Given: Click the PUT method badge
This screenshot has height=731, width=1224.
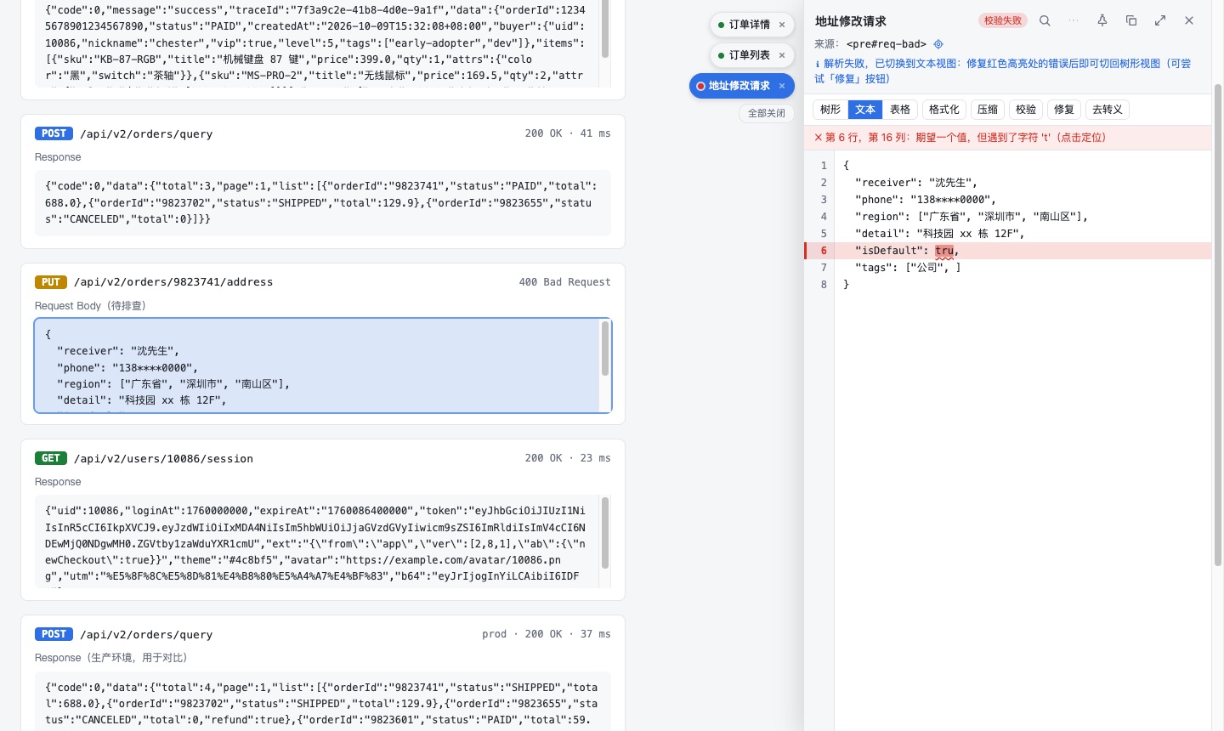Looking at the screenshot, I should point(51,282).
